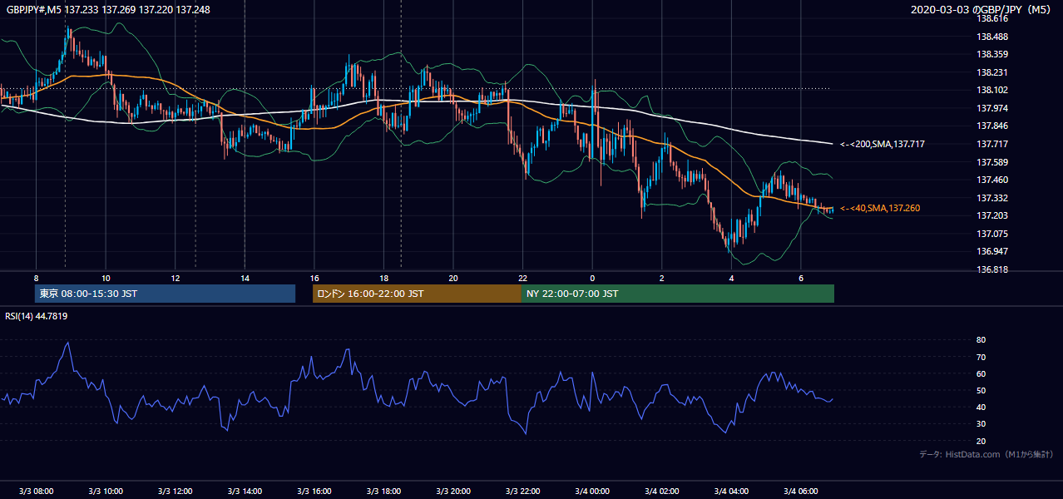1063x499 pixels.
Task: Click price axis value 137.332
Action: [992, 198]
